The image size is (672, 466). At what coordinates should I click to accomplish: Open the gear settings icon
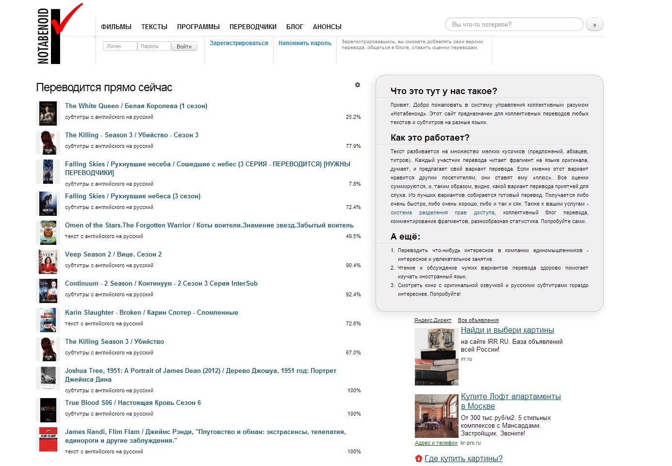(358, 85)
